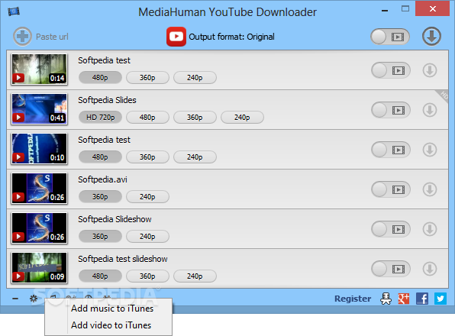Remove selected item with the minus icon
455x336 pixels.
point(15,299)
